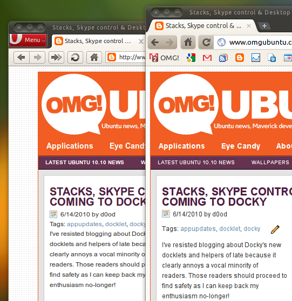The width and height of the screenshot is (292, 301).
Task: Go to Opera's home page button
Action: pos(94,57)
